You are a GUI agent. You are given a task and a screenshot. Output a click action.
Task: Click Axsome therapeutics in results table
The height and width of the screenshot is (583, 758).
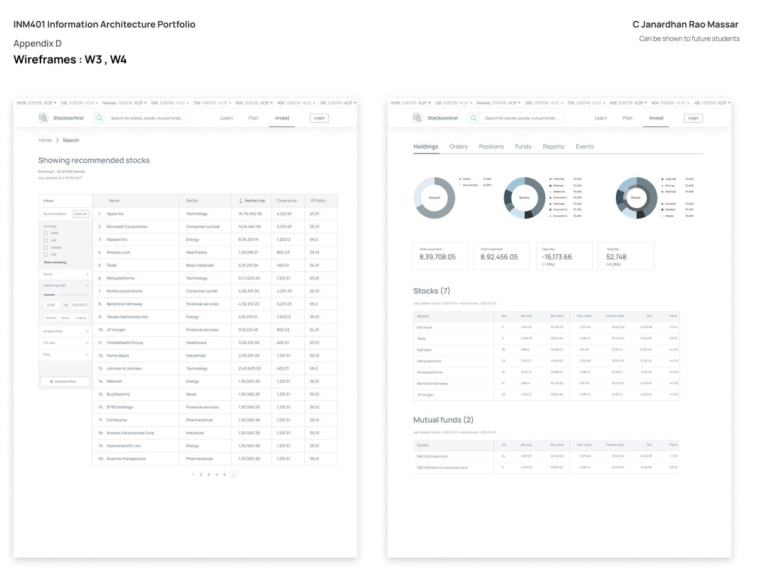tap(126, 459)
